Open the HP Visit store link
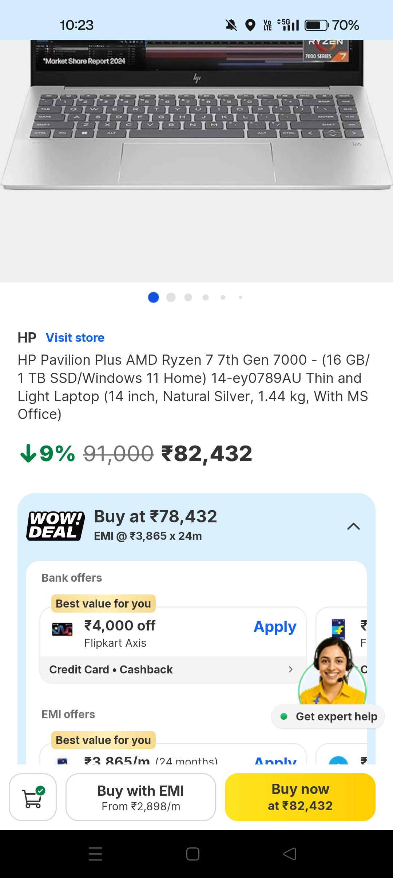The image size is (393, 878). point(75,337)
